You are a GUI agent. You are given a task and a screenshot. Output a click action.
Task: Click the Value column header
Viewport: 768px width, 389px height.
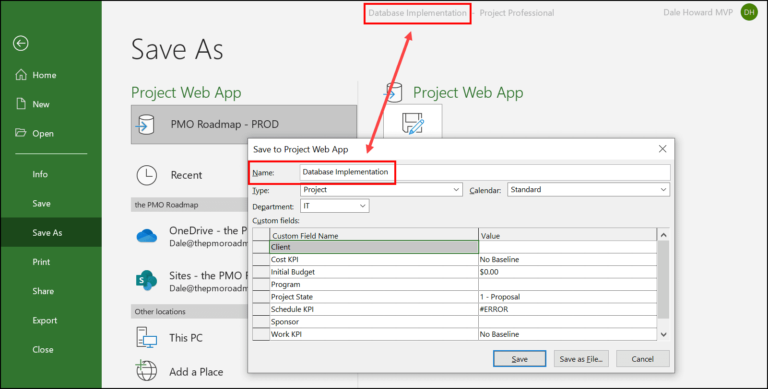point(568,235)
